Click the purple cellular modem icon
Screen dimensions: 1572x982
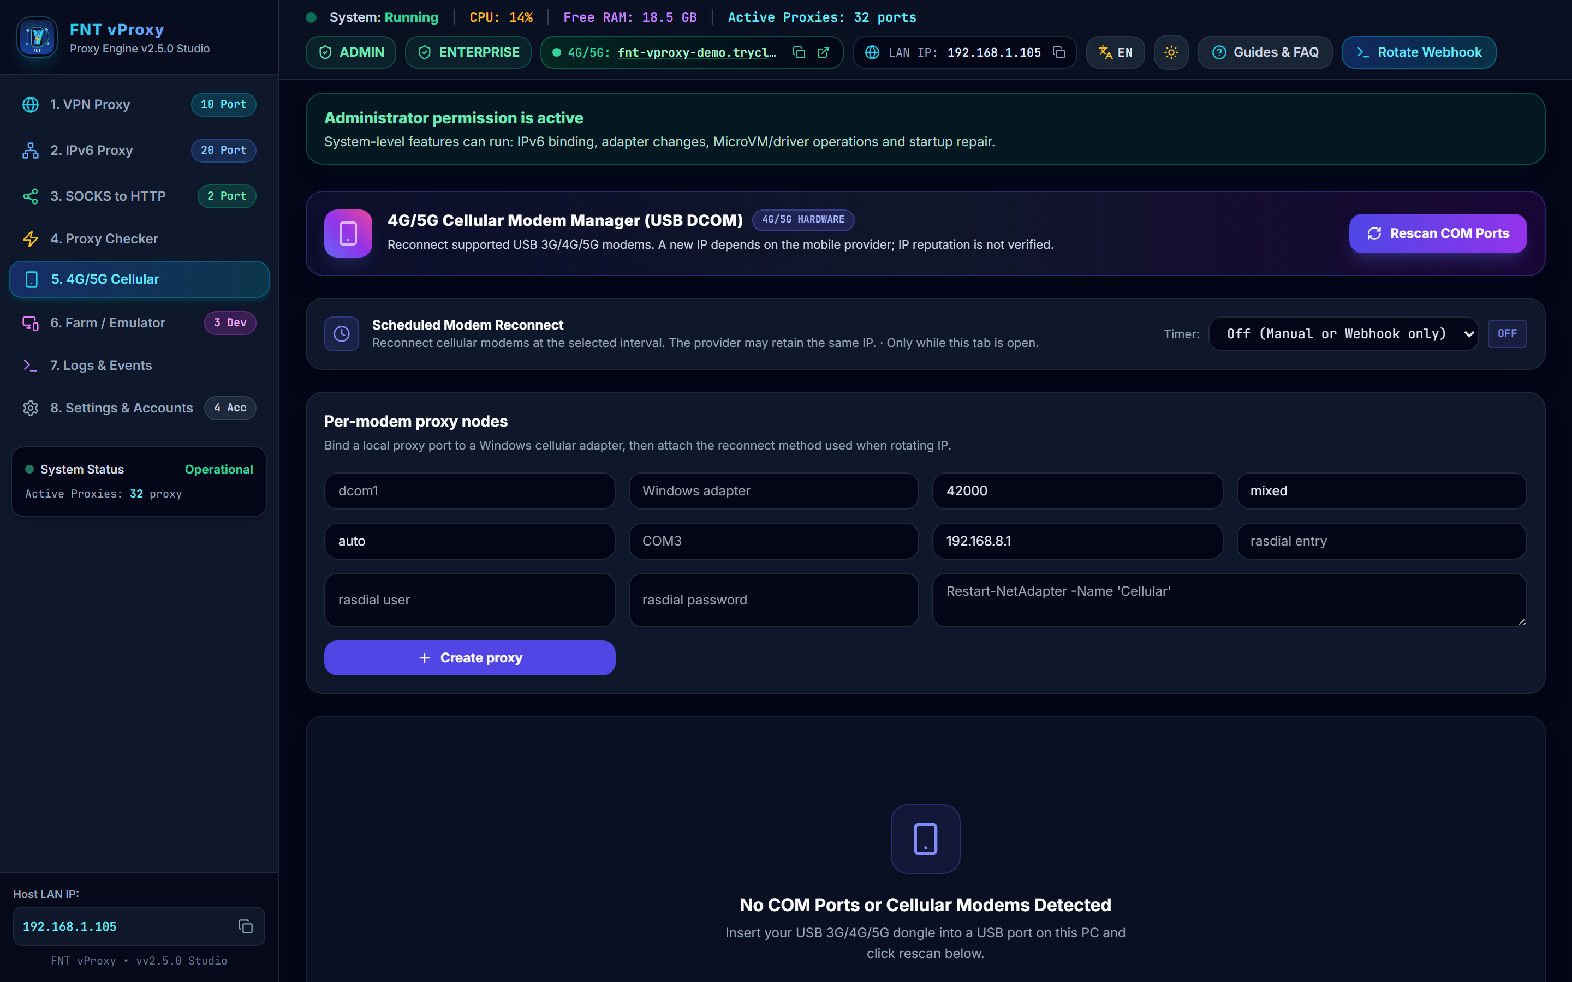(348, 233)
